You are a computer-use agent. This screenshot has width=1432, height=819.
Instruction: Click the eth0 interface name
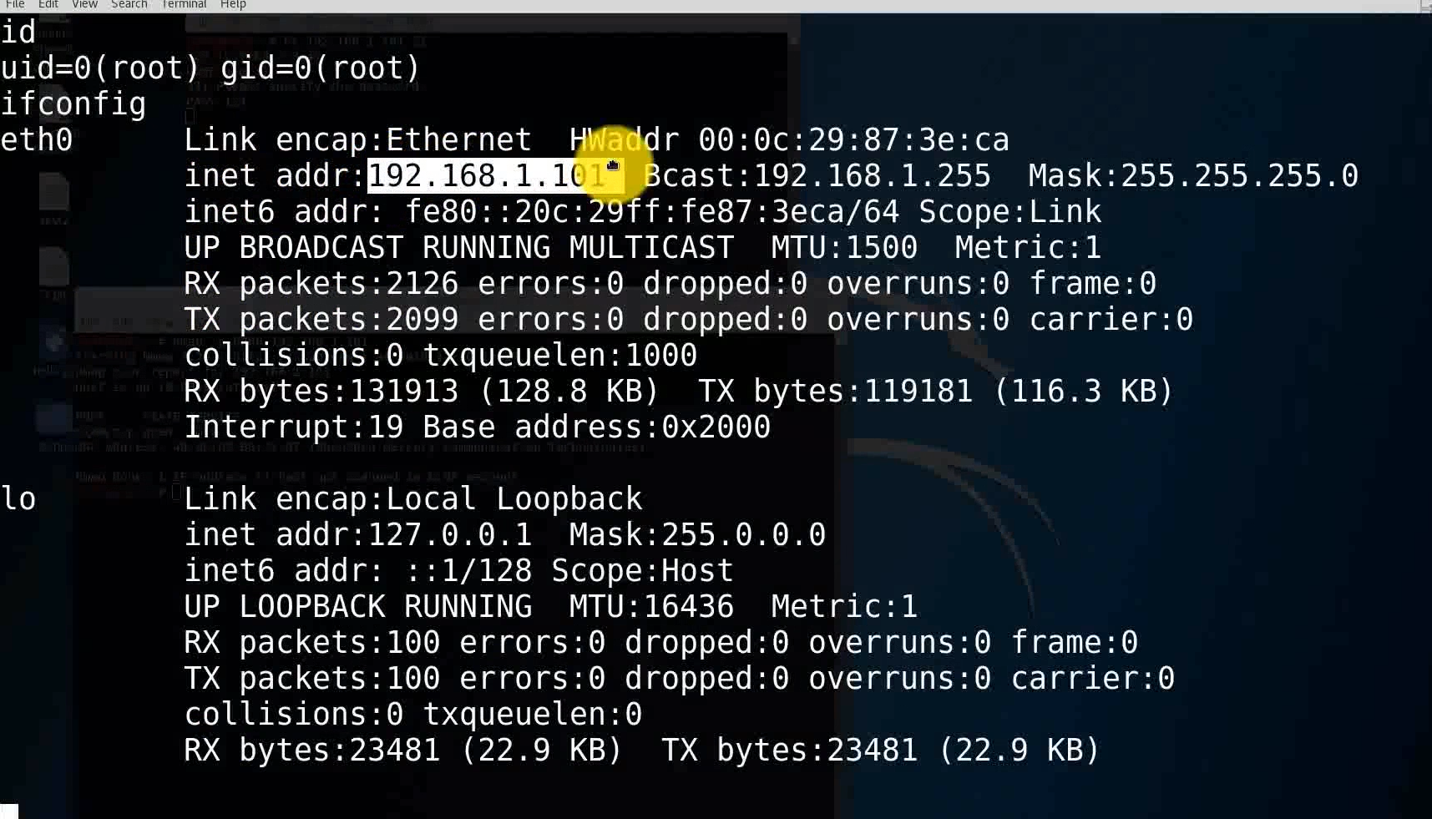37,140
